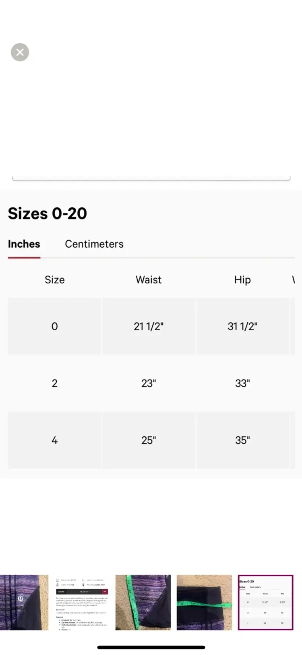302x655 pixels.
Task: Tap the 23" waist measurement
Action: pos(148,383)
